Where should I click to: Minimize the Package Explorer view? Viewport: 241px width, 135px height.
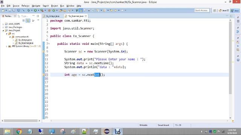point(34,16)
